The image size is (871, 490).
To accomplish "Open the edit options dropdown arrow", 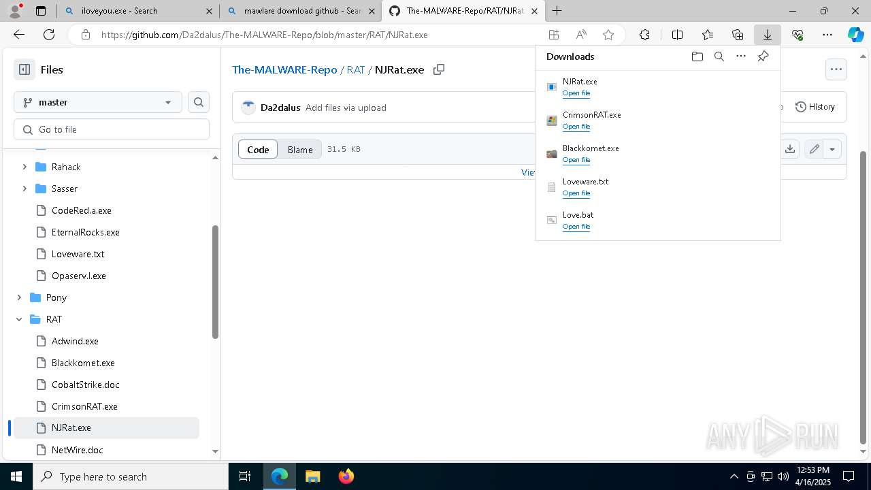I will [x=832, y=149].
